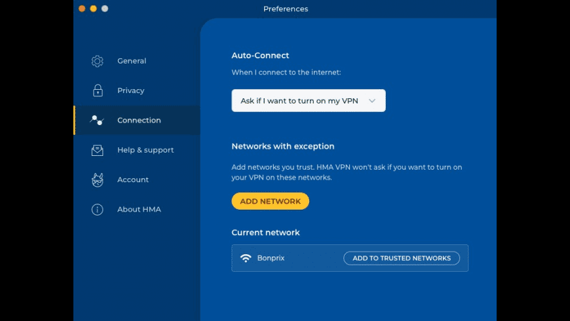Click the Privacy padlock icon
Viewport: 570px width, 321px height.
pos(98,90)
